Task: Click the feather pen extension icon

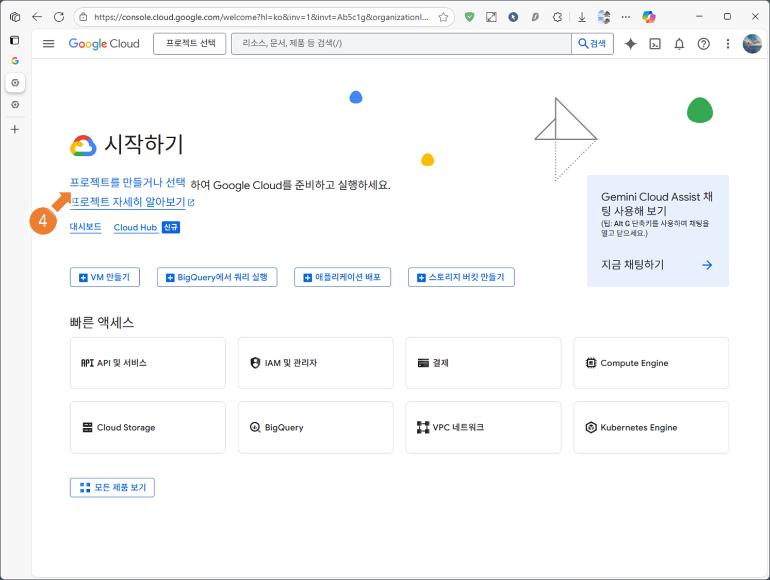Action: tap(535, 17)
